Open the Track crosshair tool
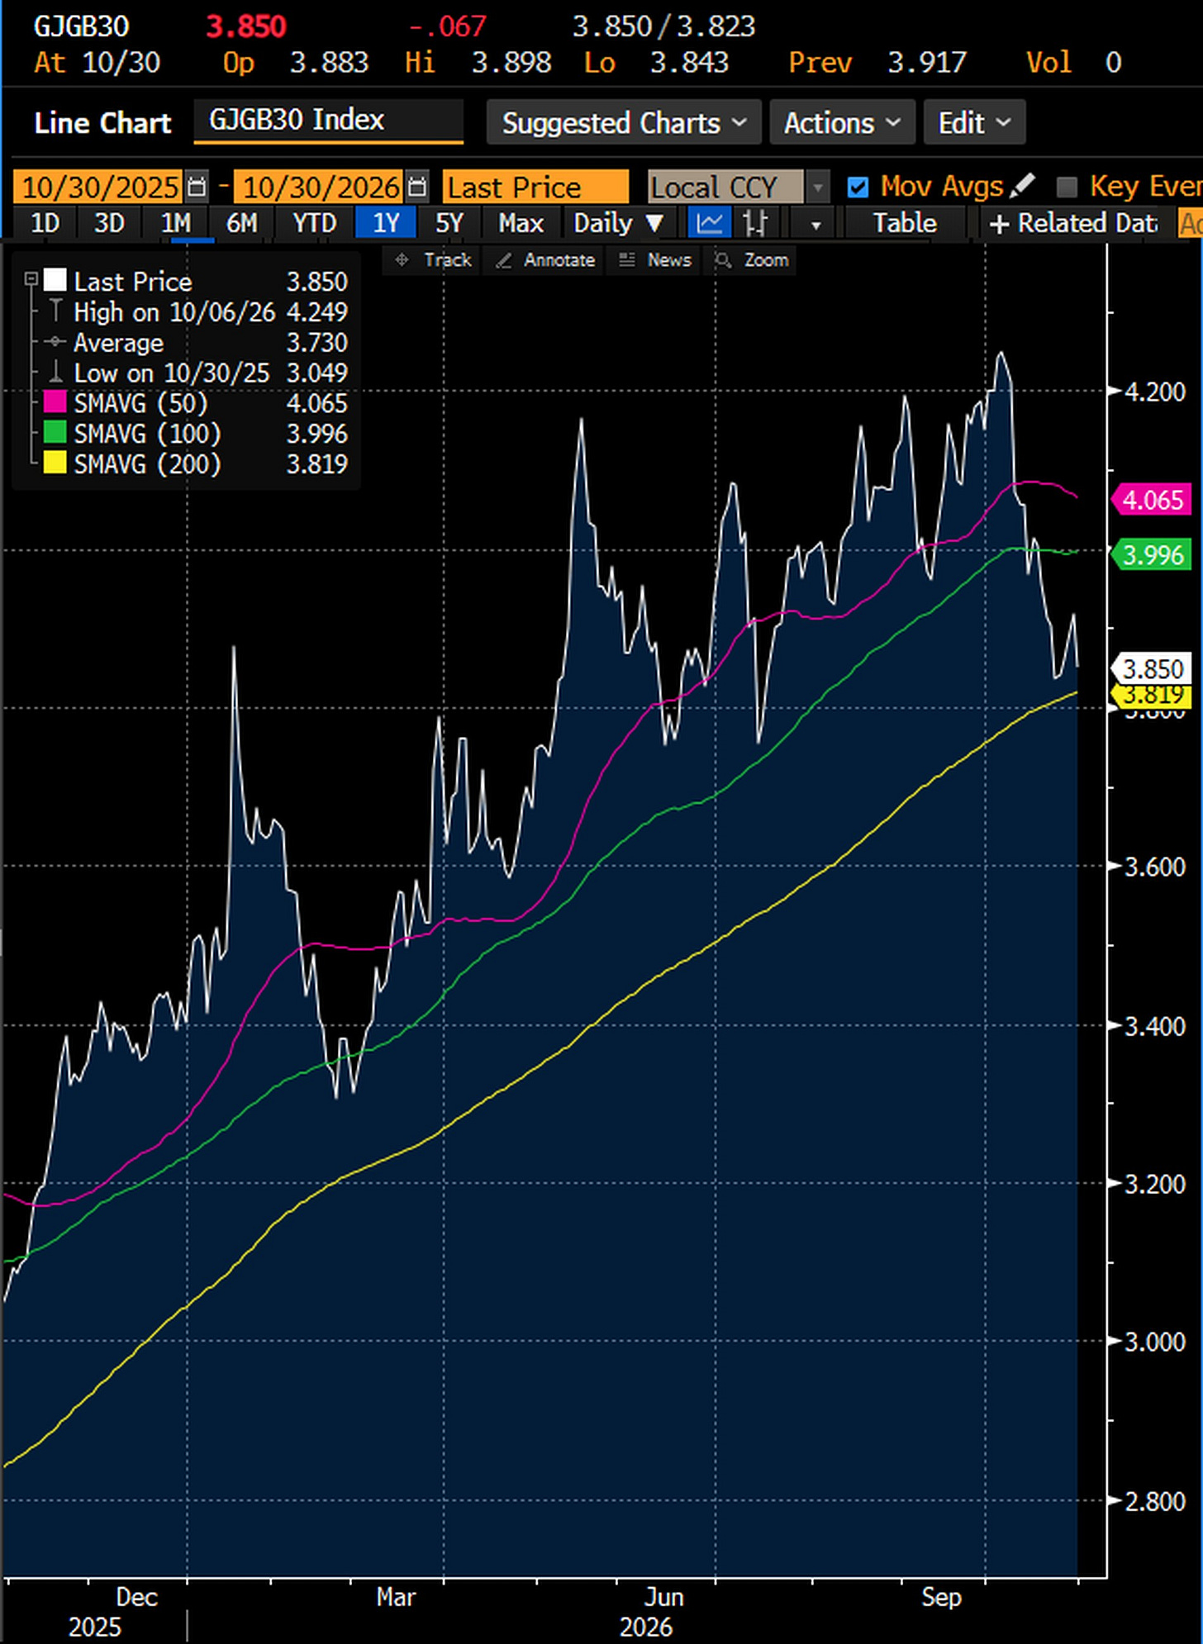The height and width of the screenshot is (1644, 1203). (x=432, y=260)
